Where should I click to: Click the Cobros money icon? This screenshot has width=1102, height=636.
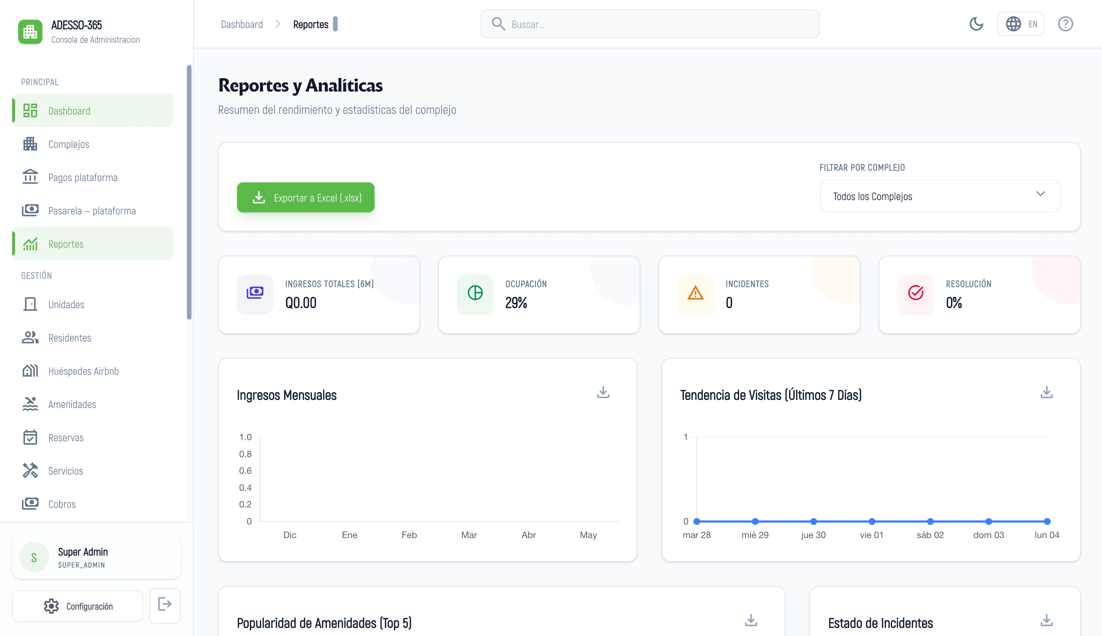tap(30, 504)
